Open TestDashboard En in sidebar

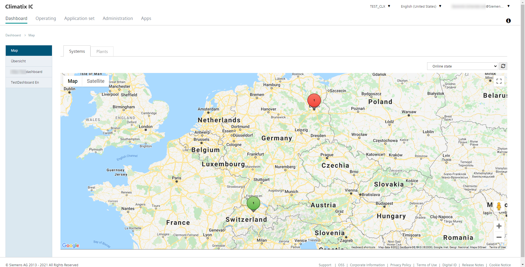[x=29, y=83]
